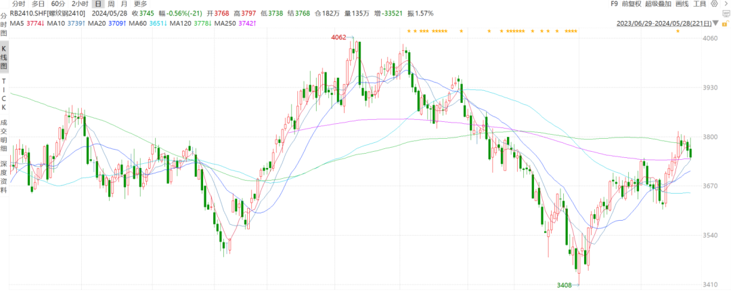Click the 高 3797 high value
Image resolution: width=731 pixels, height=296 pixels.
click(245, 13)
